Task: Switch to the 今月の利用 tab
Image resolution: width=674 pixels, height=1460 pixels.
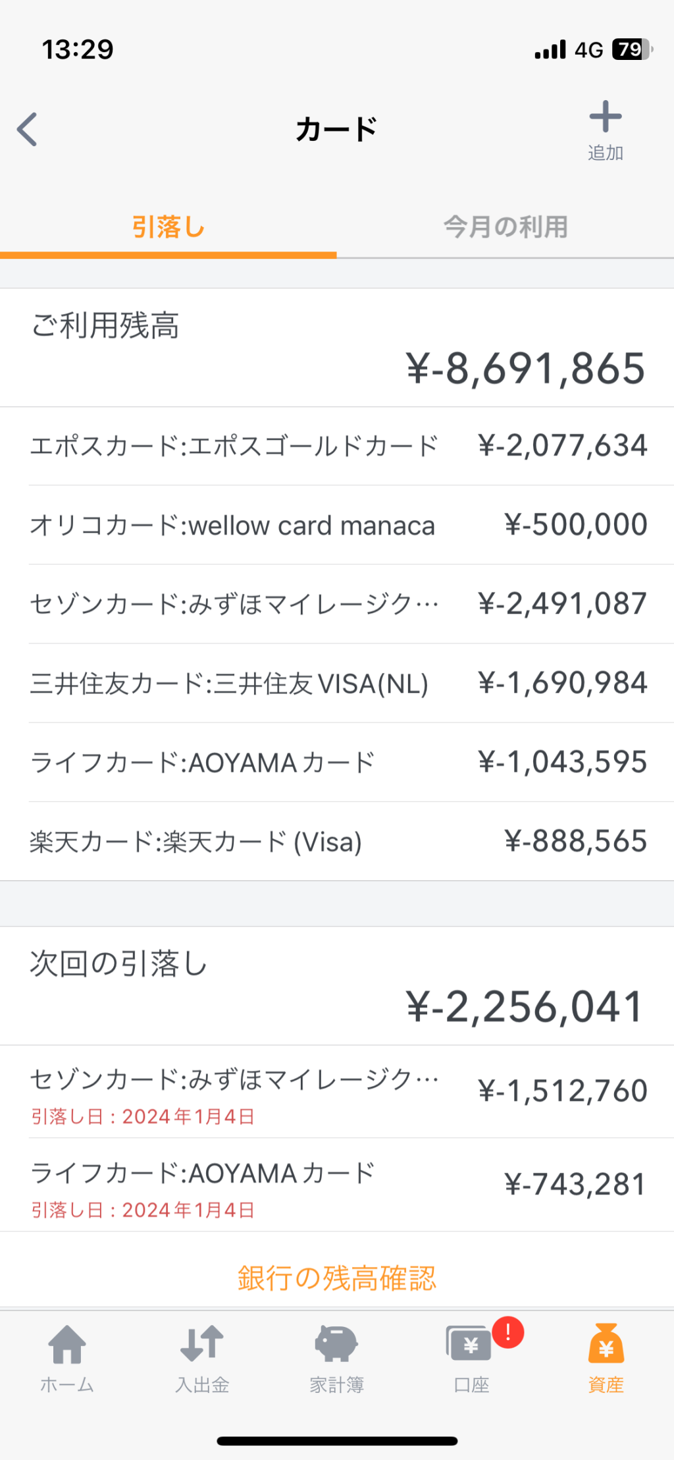Action: point(505,227)
